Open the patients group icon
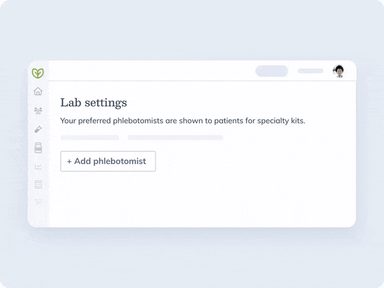The width and height of the screenshot is (384, 288). pyautogui.click(x=38, y=111)
